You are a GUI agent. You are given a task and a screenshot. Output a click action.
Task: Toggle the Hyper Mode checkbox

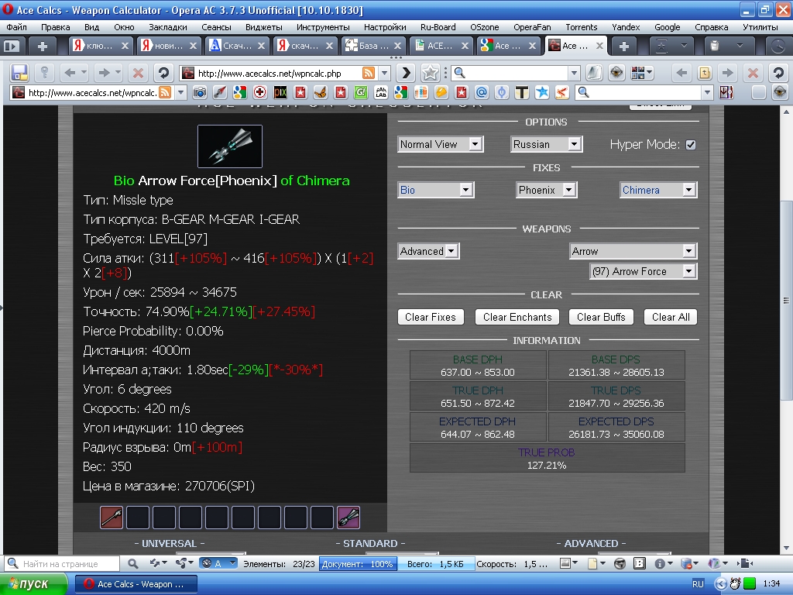tap(691, 145)
